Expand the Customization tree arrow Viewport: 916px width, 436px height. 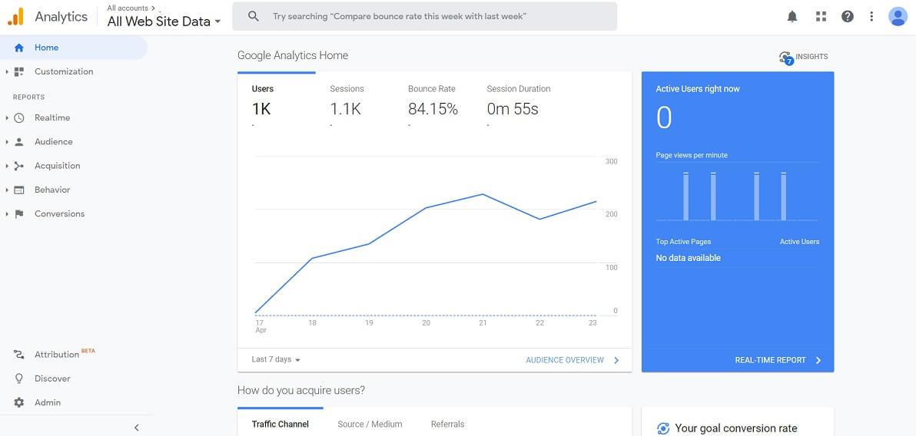coord(6,72)
